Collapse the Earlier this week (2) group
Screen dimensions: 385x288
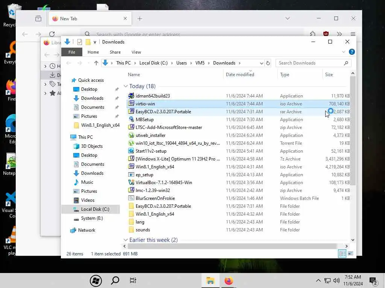[x=126, y=240]
